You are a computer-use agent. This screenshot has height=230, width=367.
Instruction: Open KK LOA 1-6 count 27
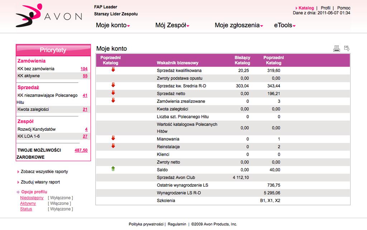pyautogui.click(x=85, y=136)
